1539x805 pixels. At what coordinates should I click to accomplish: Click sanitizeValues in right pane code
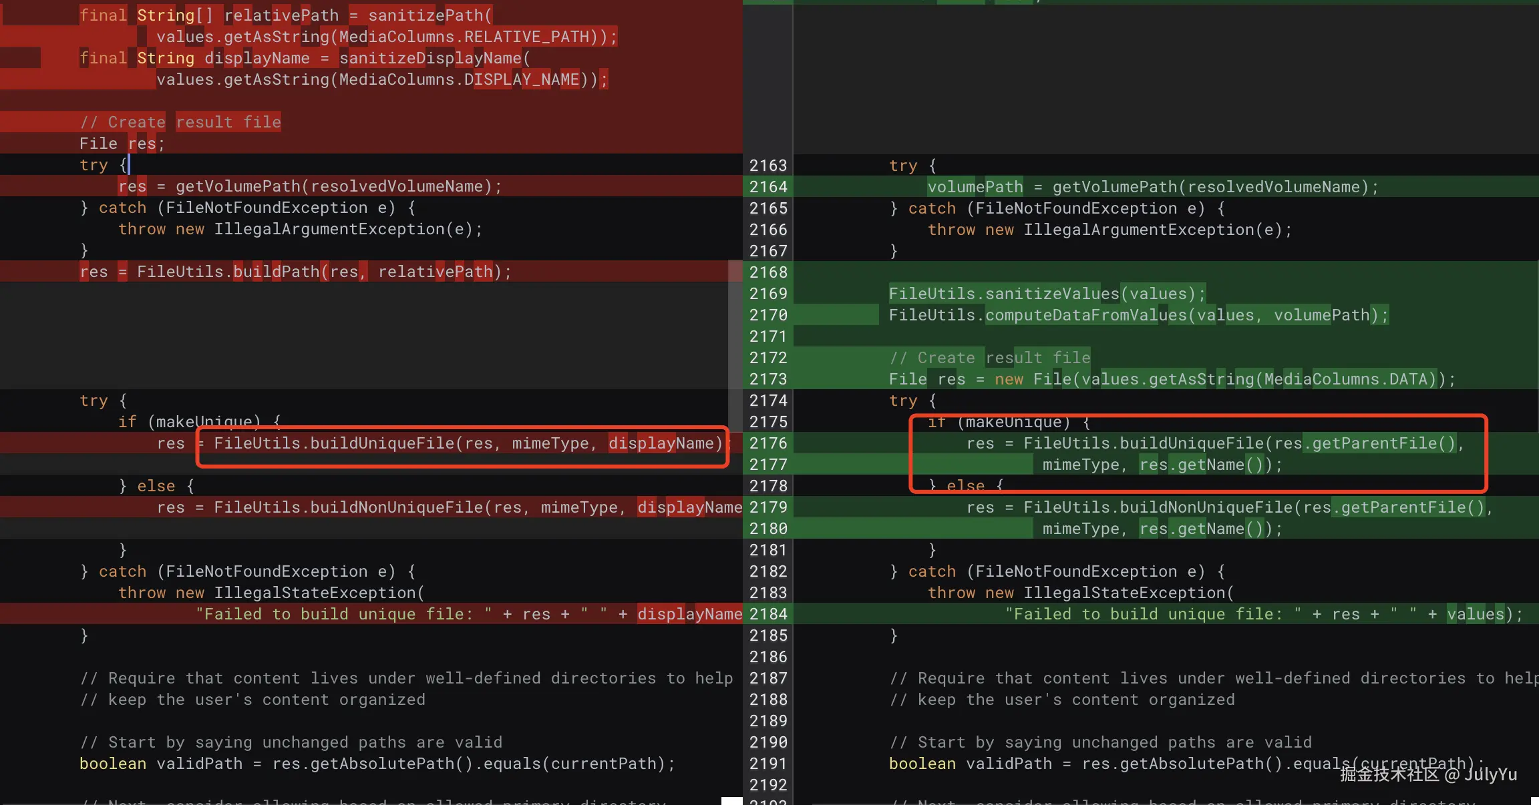[x=1051, y=294]
